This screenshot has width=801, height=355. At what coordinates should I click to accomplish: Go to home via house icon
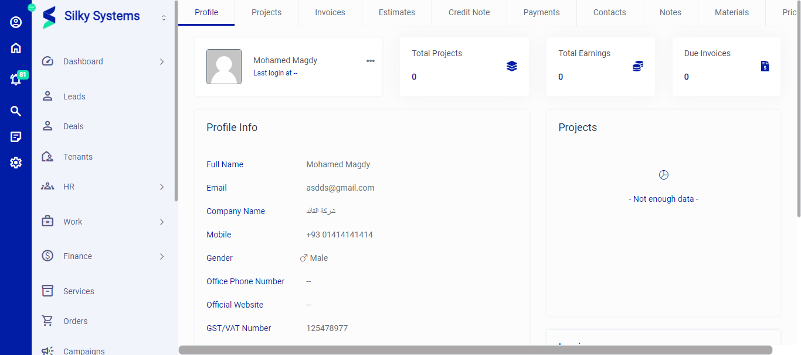[x=16, y=48]
